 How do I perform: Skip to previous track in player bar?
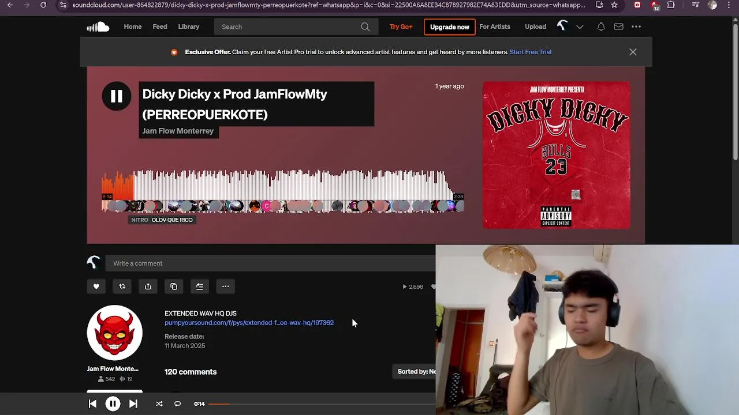(92, 404)
